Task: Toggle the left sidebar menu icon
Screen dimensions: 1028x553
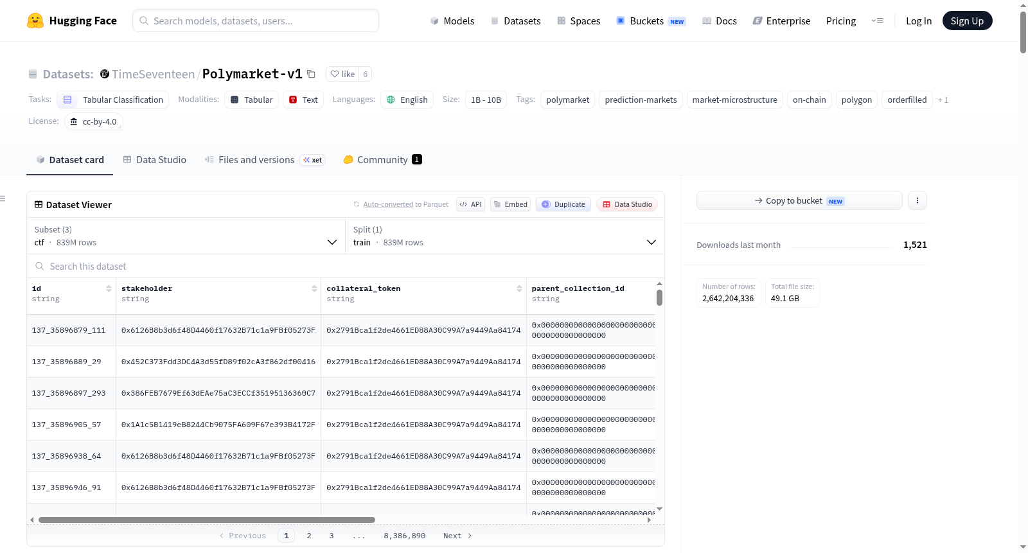Action: pos(3,198)
